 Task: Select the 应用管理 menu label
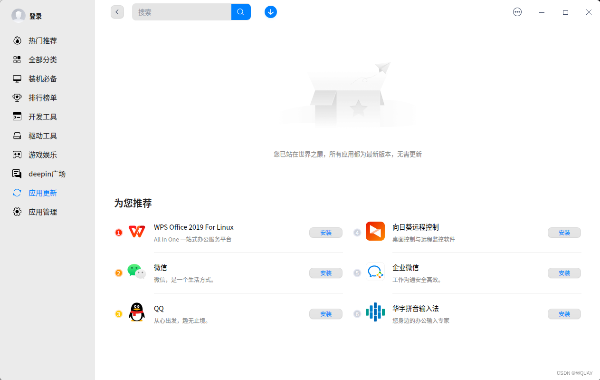point(43,212)
